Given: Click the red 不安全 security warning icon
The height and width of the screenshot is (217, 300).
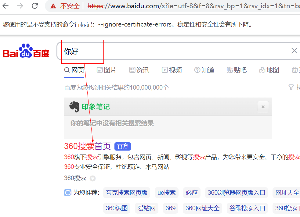Looking at the screenshot, I should pos(53,6).
